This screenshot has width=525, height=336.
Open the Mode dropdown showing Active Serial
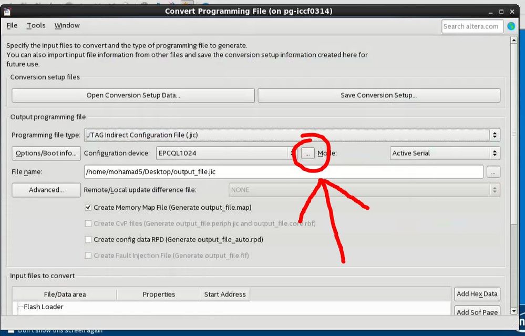pyautogui.click(x=445, y=153)
